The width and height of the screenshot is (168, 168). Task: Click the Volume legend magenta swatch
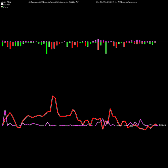click(x=2, y=4)
